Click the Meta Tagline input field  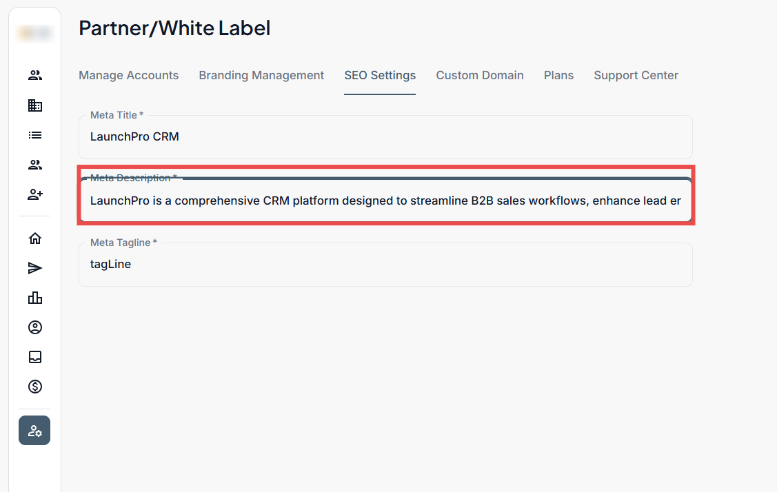tap(385, 264)
